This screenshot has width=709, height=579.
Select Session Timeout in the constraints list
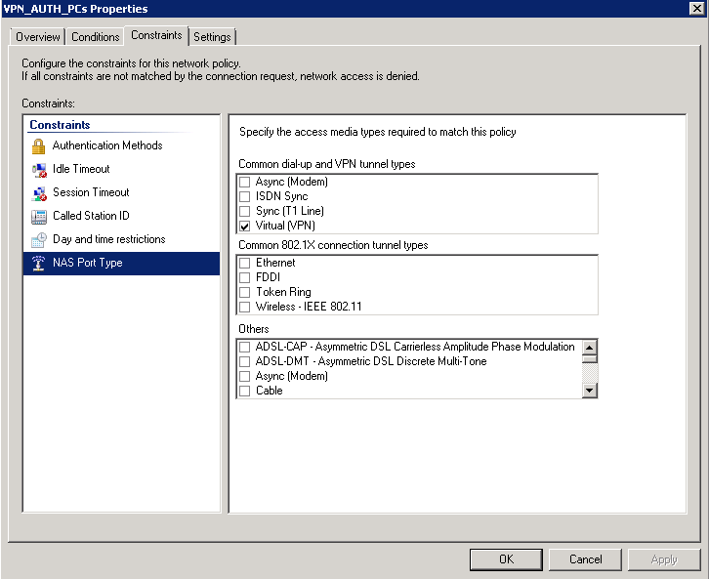coord(91,192)
